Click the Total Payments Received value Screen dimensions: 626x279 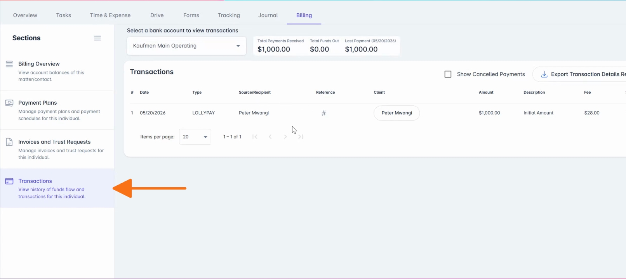(x=274, y=50)
